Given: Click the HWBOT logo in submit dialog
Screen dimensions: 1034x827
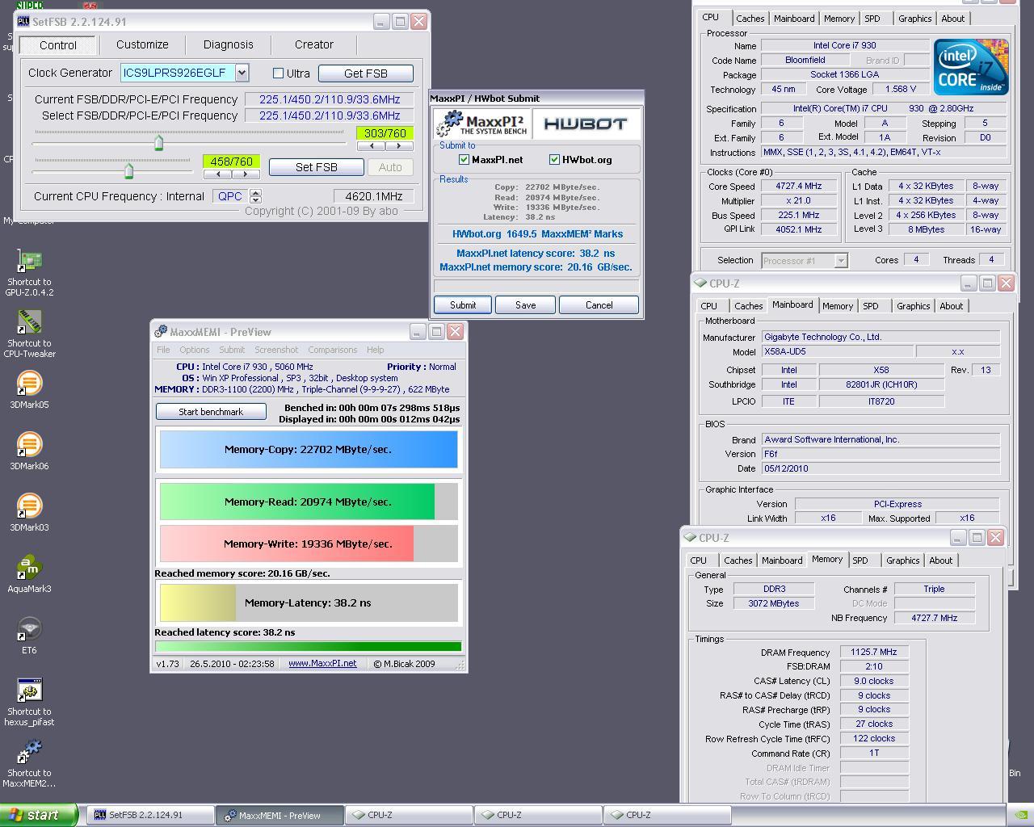Looking at the screenshot, I should (586, 124).
